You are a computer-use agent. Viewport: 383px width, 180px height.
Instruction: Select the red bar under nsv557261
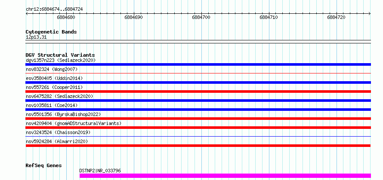point(198,92)
